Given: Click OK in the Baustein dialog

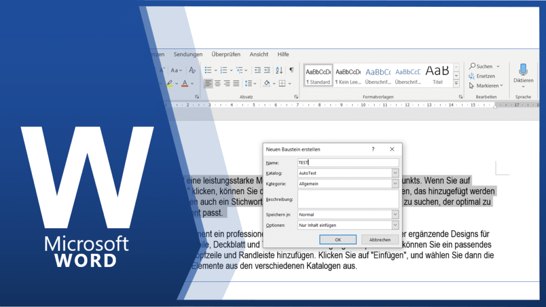Looking at the screenshot, I should coord(338,239).
